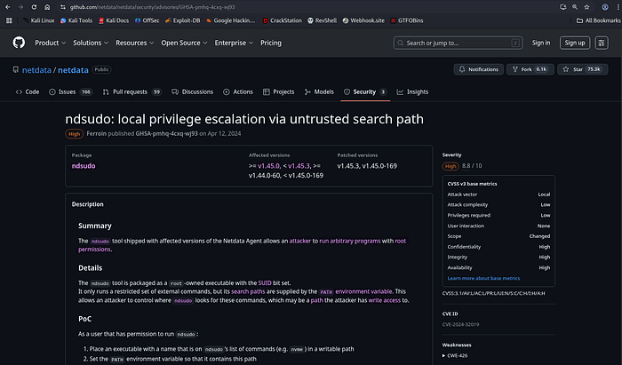Open Learn more about base metrics link

[x=483, y=278]
